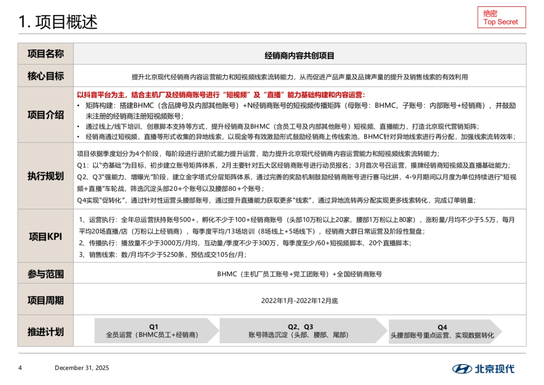Collapse the 项目周期 row

click(45, 300)
